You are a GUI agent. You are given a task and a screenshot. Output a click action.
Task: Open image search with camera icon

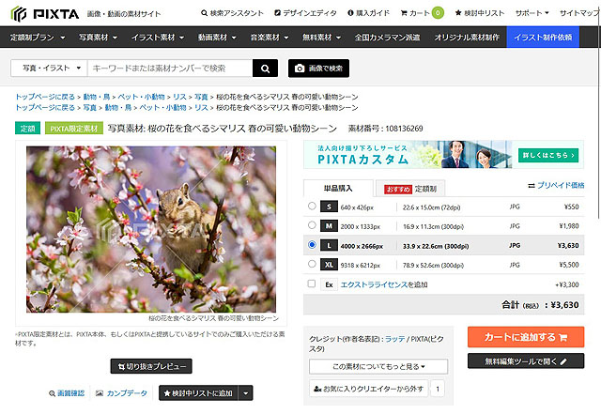click(319, 69)
